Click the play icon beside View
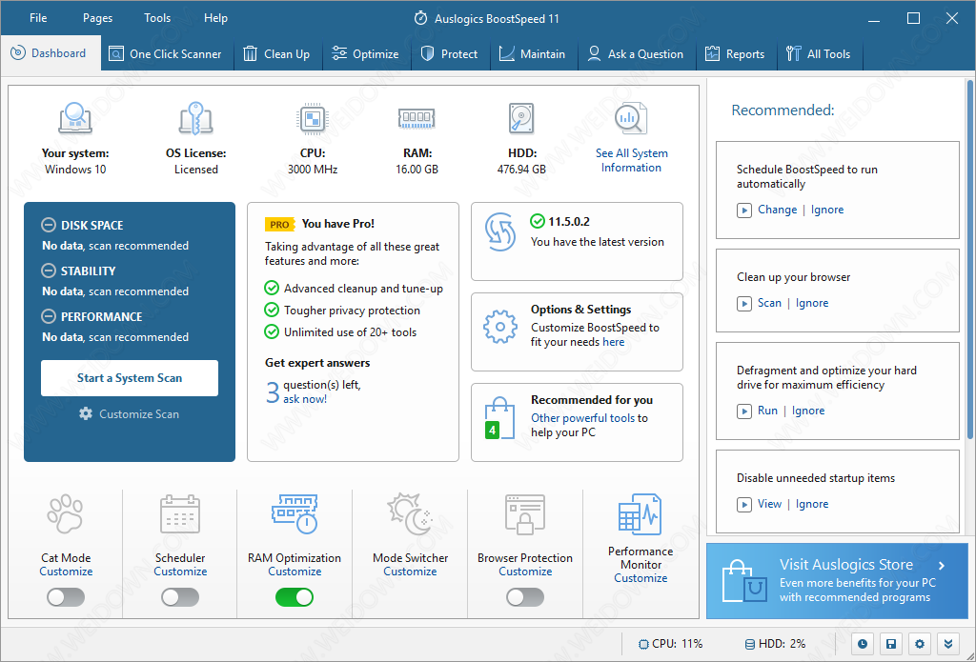Screen dimensions: 976x662 pos(743,505)
